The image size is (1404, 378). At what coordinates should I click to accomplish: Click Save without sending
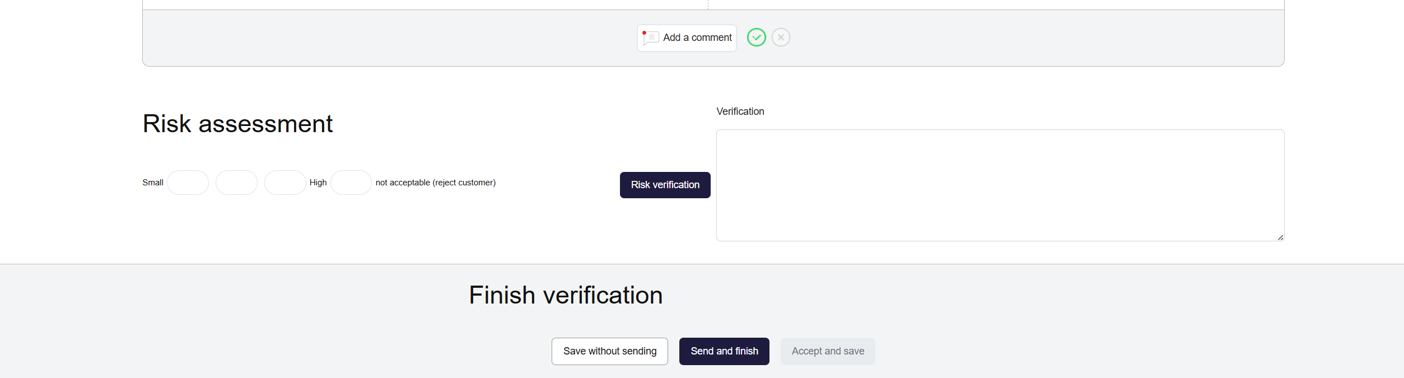click(x=609, y=351)
